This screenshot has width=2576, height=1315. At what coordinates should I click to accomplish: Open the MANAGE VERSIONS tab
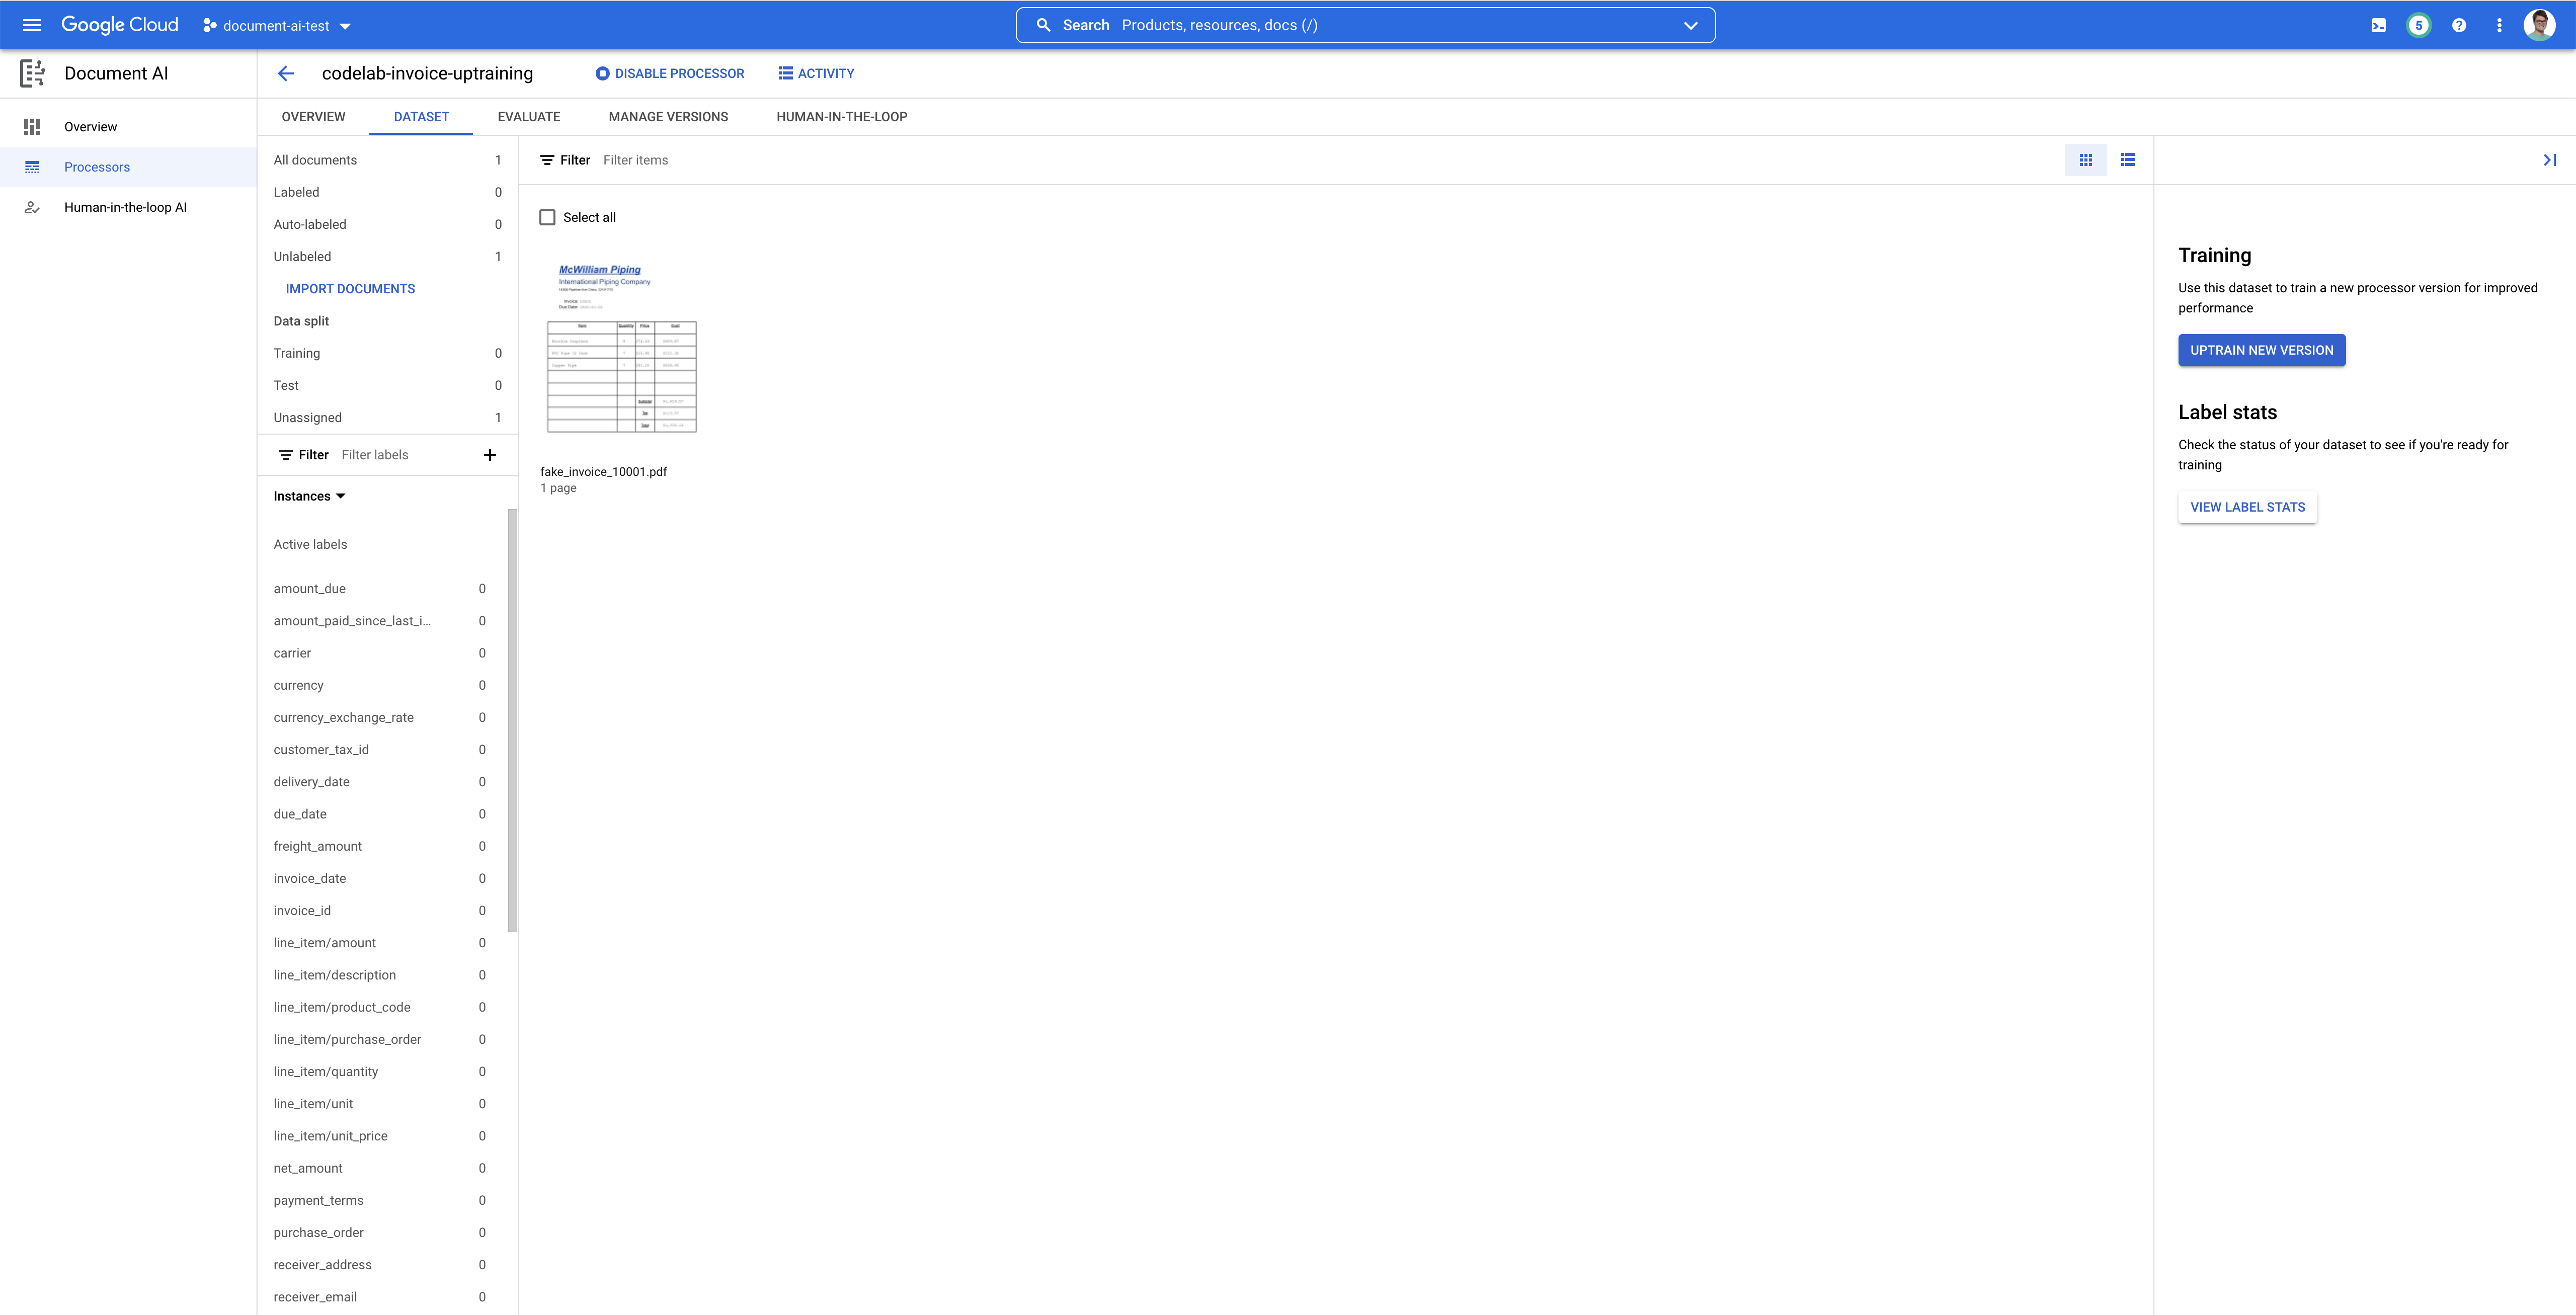pos(668,116)
